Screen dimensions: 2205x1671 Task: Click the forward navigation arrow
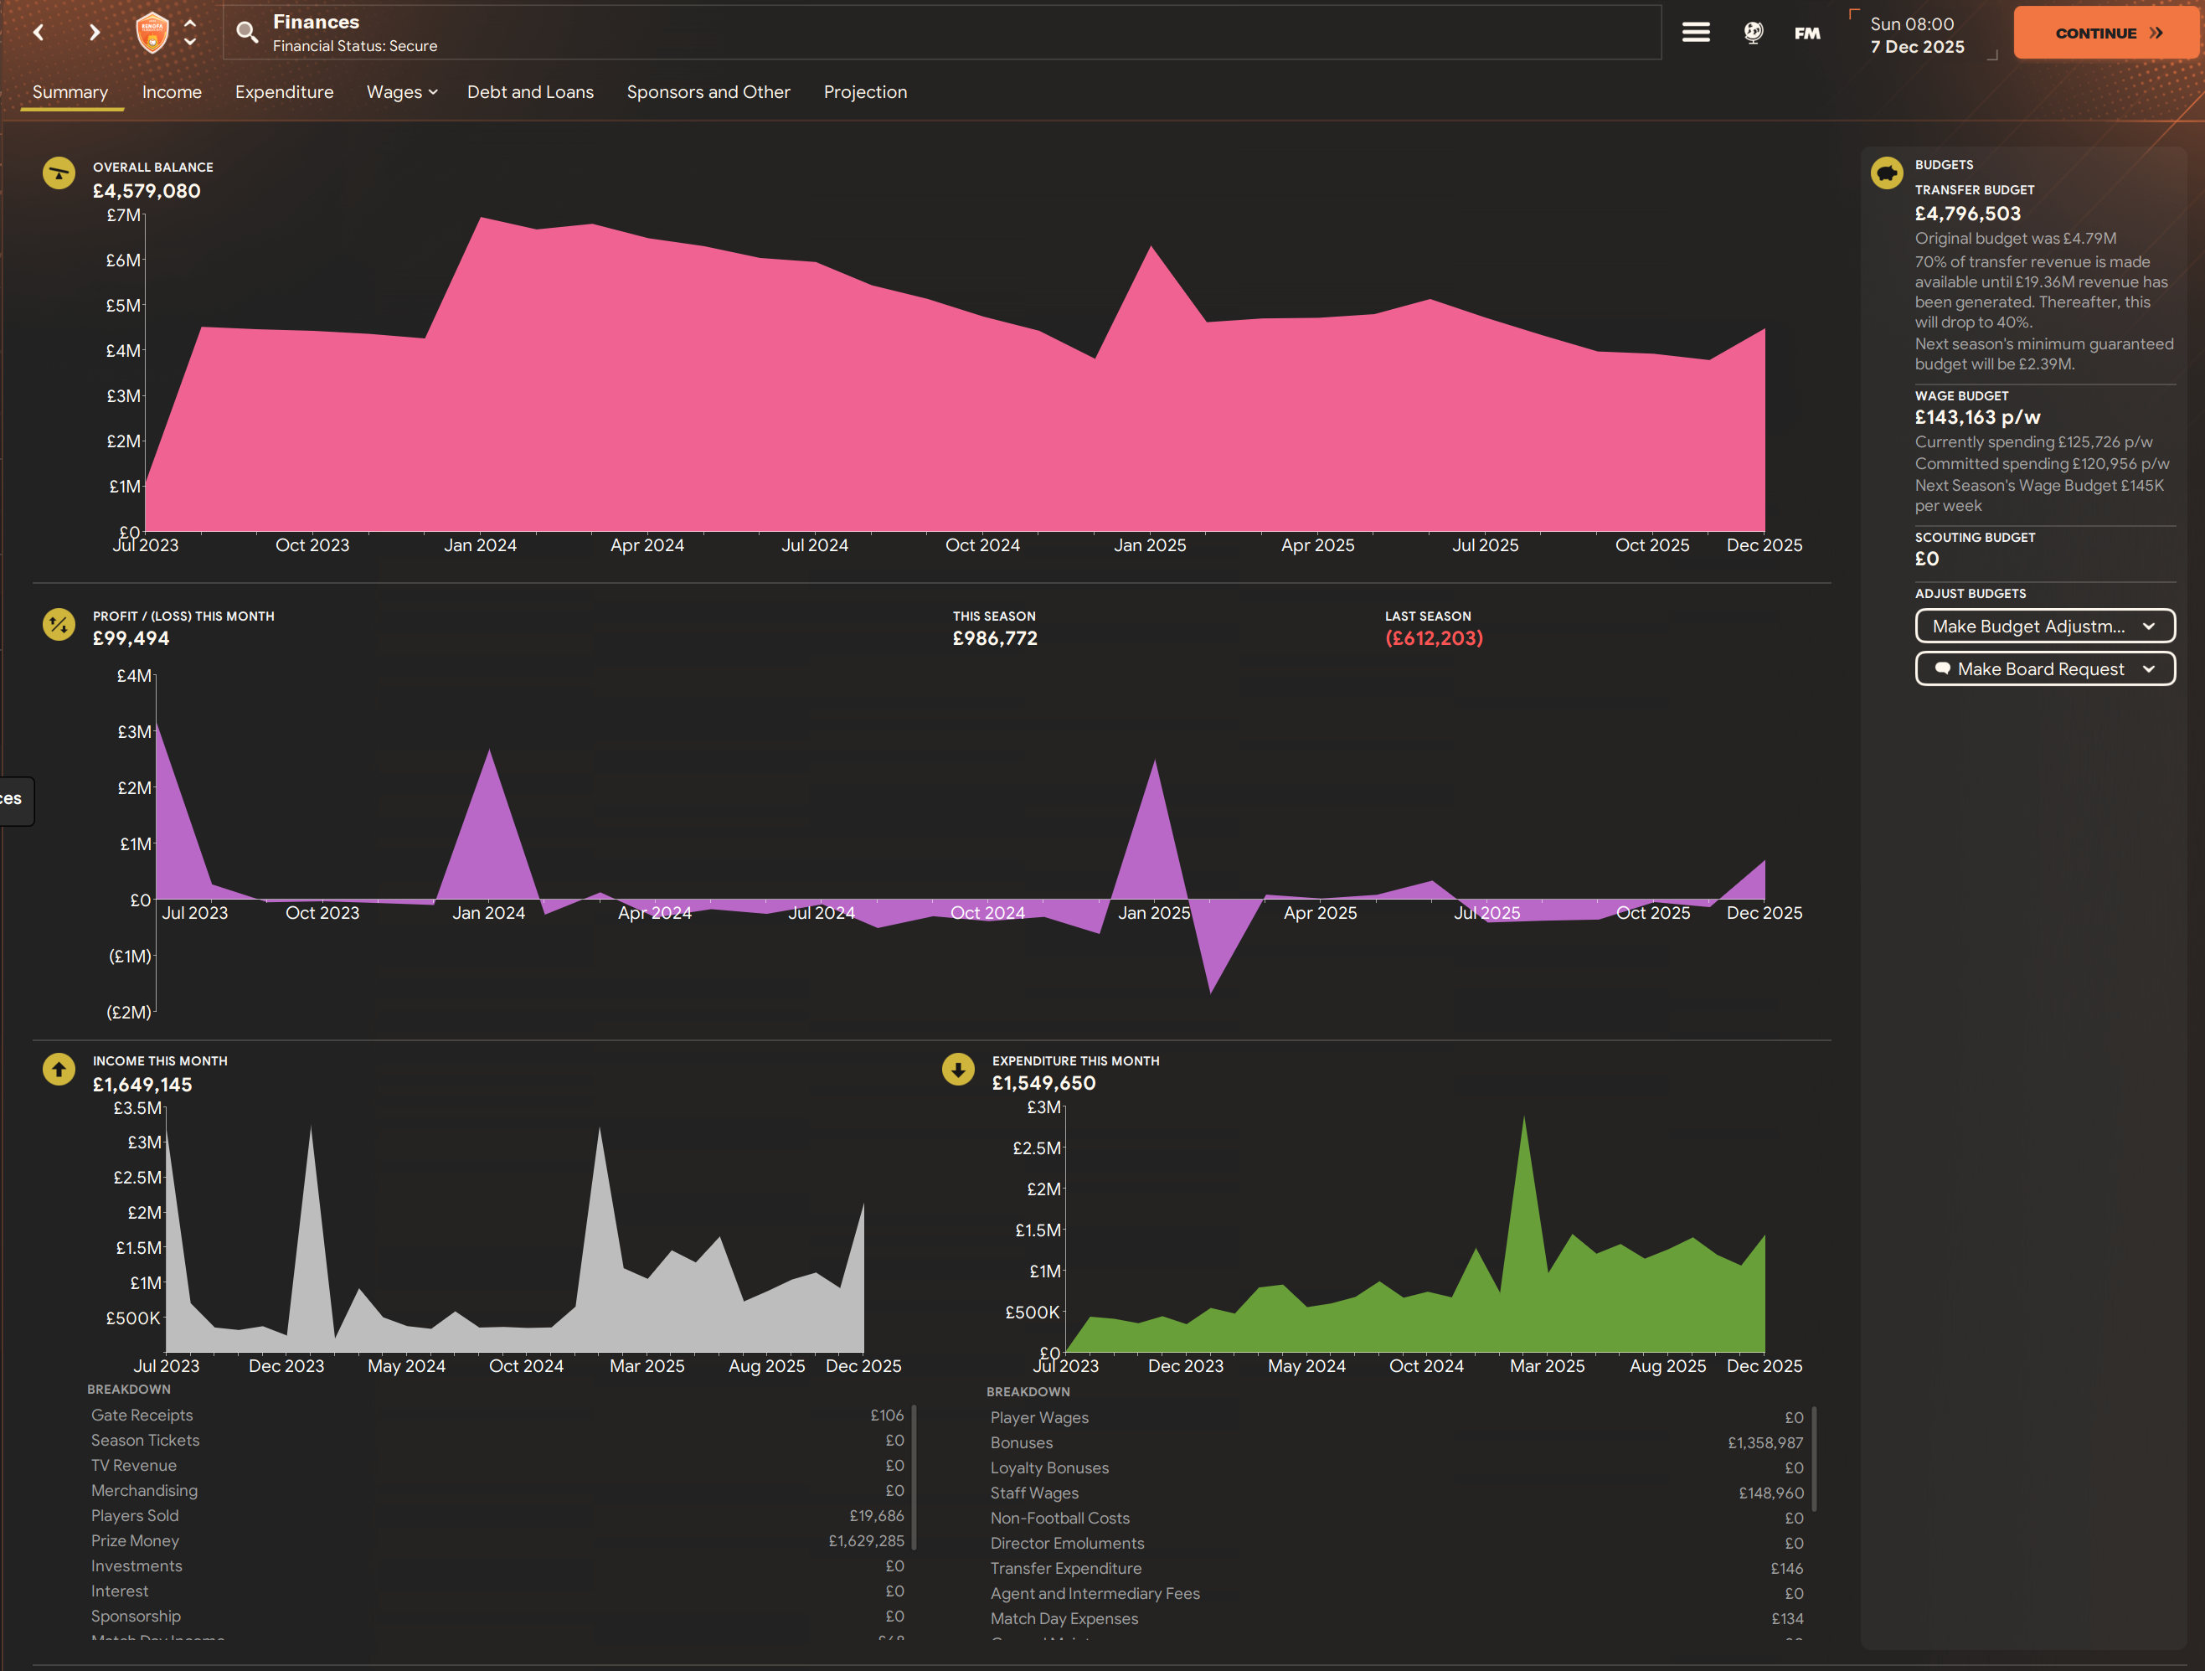click(x=95, y=33)
